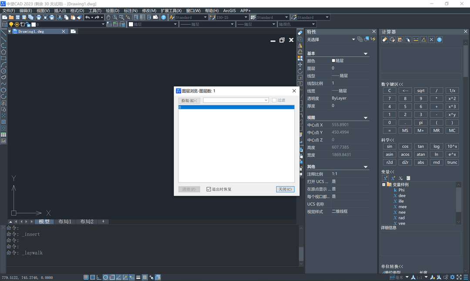The height and width of the screenshot is (281, 470).
Task: Click the Undo arrow in the toolbar
Action: pyautogui.click(x=87, y=17)
